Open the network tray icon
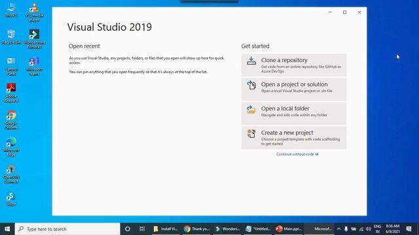419x235 pixels. tap(361, 229)
